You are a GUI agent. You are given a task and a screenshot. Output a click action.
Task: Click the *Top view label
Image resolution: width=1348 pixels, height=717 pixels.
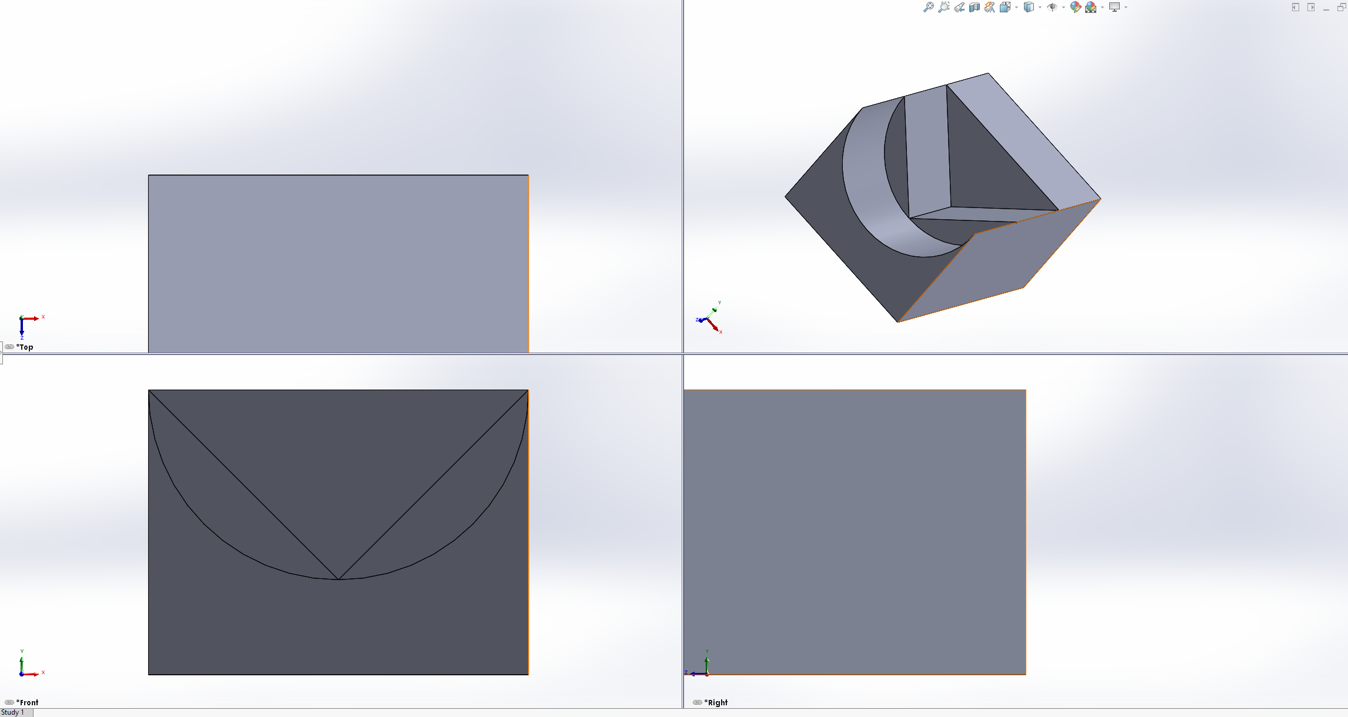(25, 347)
